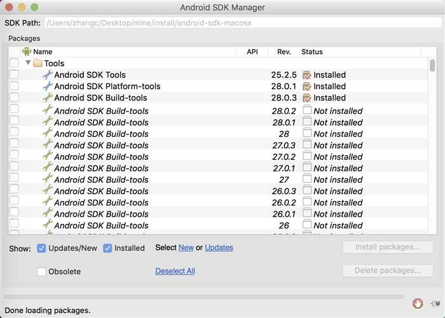Click the wrench icon for Android SDK Tools
The width and height of the screenshot is (445, 318).
(x=48, y=74)
